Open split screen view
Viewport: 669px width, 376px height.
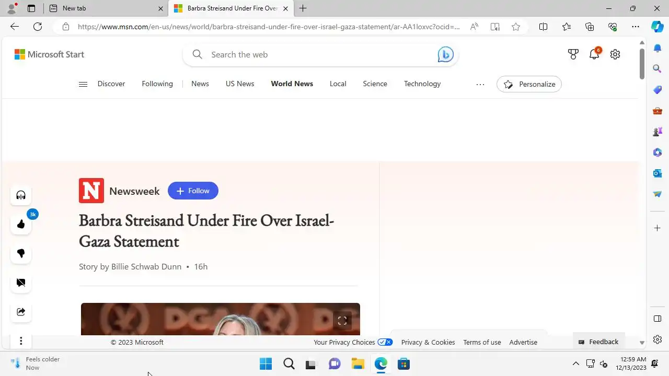[544, 27]
